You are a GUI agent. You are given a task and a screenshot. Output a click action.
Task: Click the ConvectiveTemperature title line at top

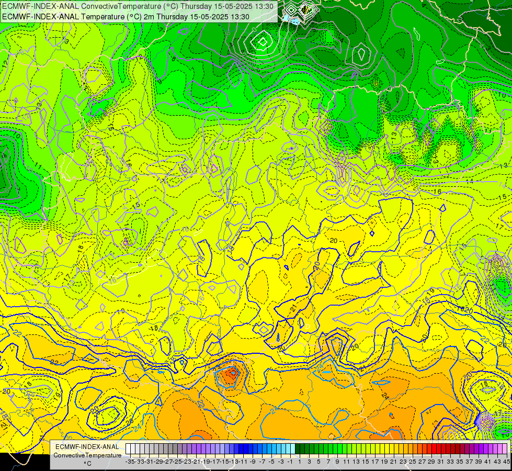[x=138, y=6]
